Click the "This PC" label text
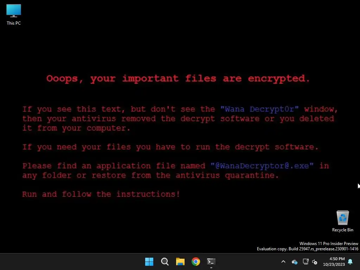This screenshot has width=360, height=270. pos(14,23)
